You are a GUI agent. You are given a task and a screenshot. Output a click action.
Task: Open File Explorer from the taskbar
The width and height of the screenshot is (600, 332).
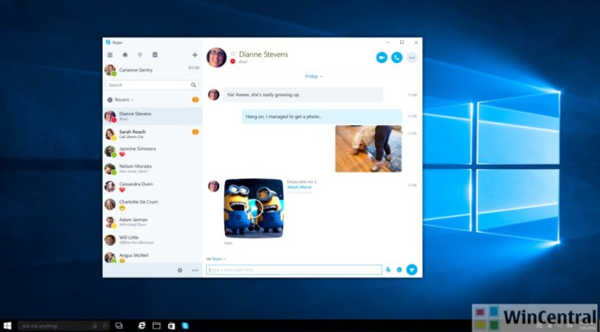157,325
